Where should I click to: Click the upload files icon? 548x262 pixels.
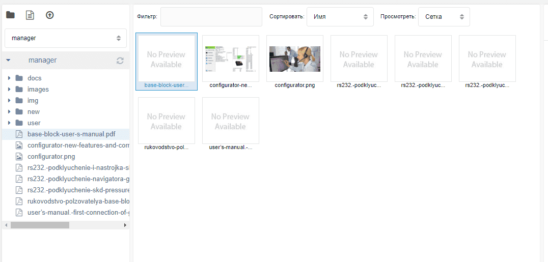click(50, 15)
